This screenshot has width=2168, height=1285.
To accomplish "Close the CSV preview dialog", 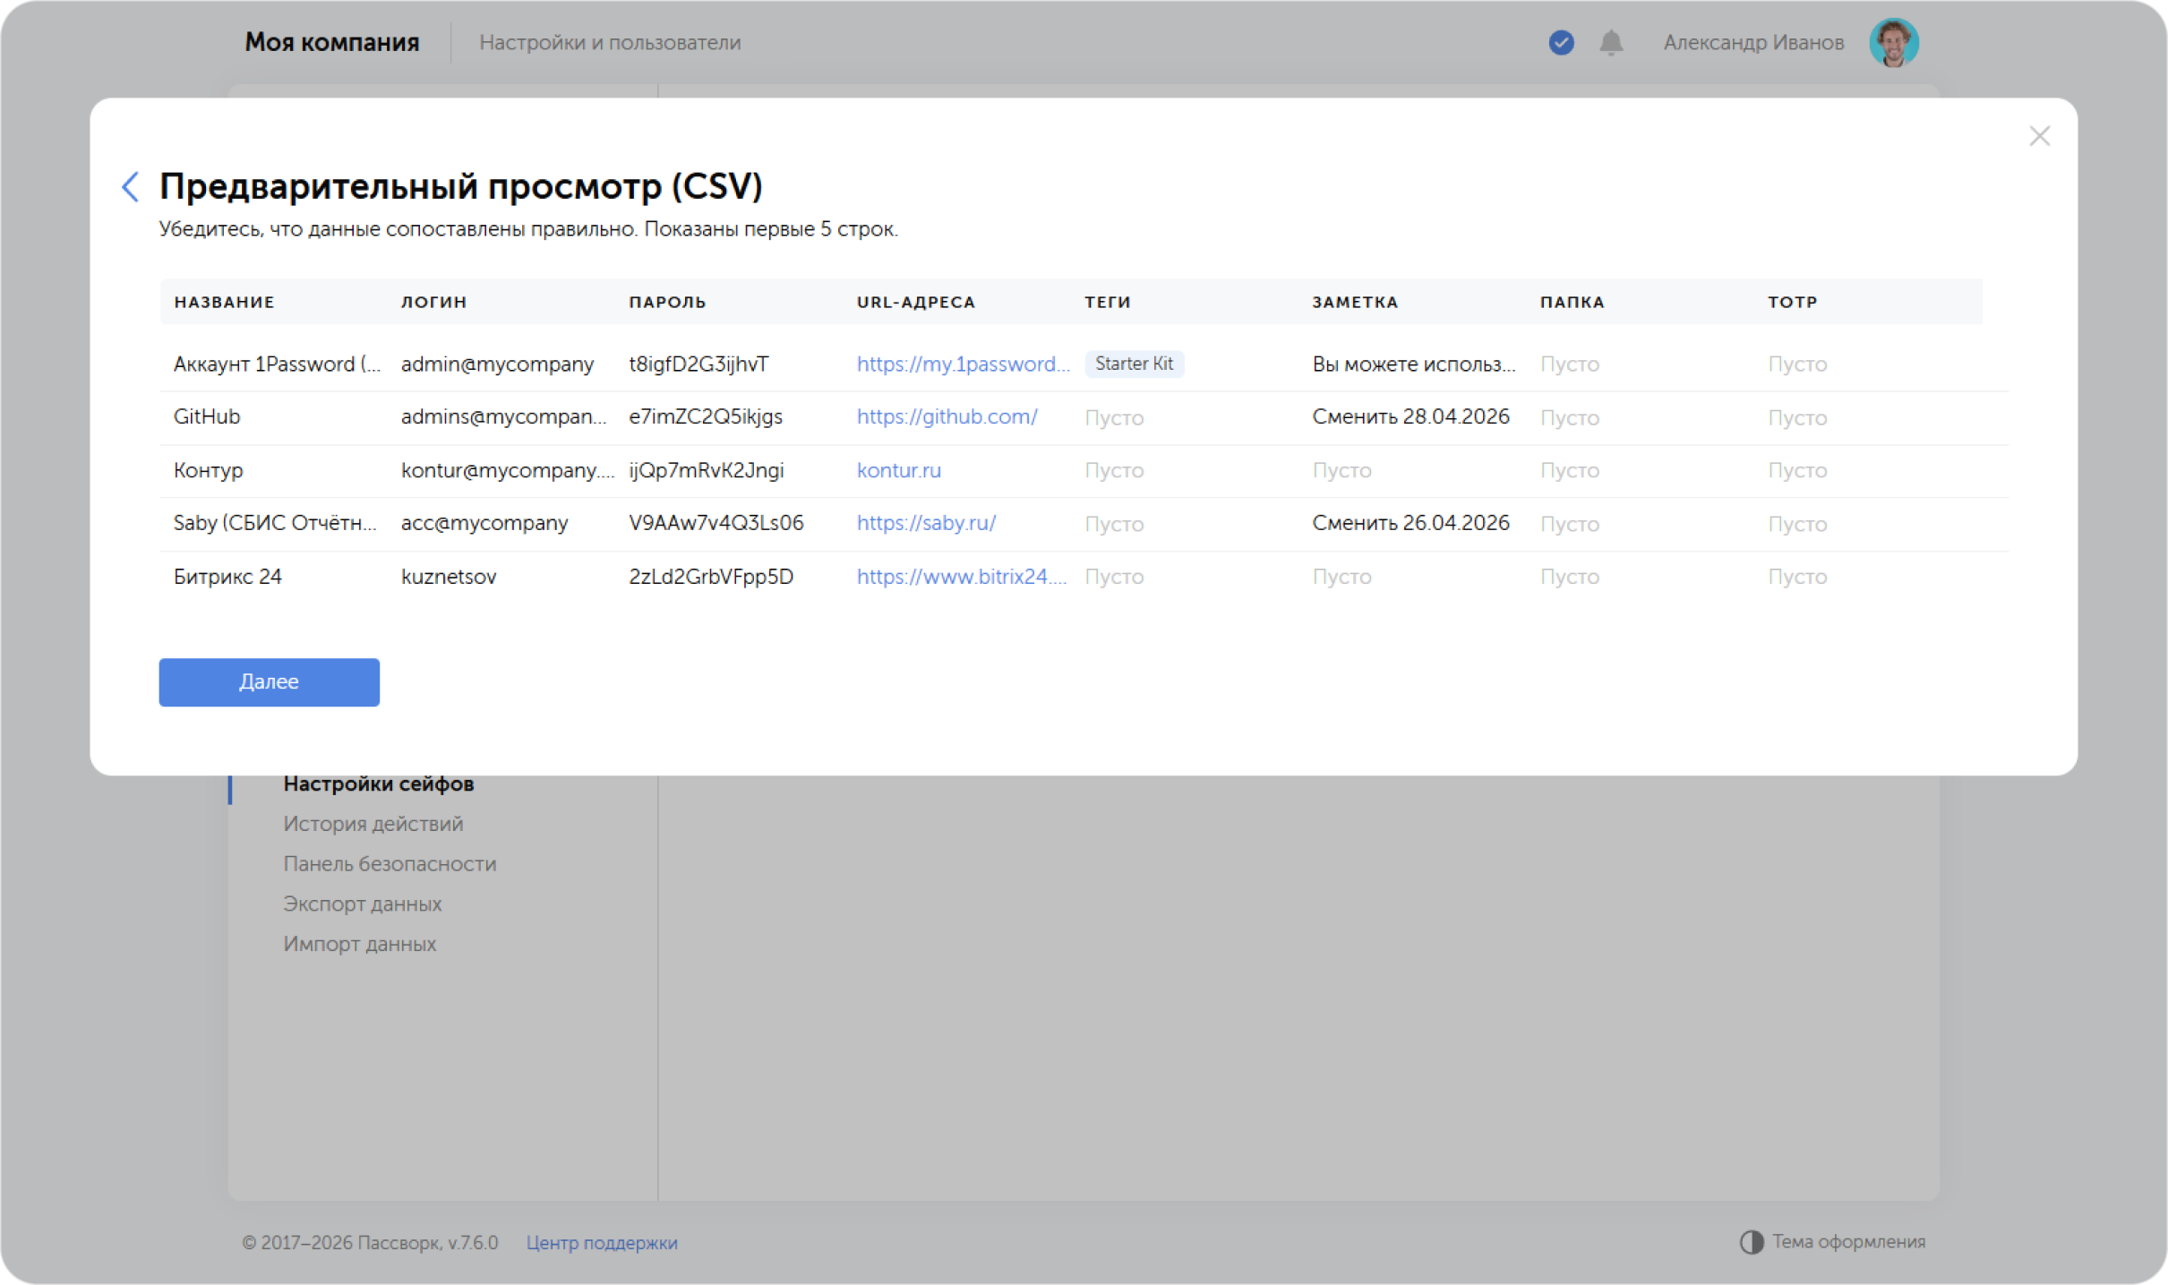I will 2039,136.
